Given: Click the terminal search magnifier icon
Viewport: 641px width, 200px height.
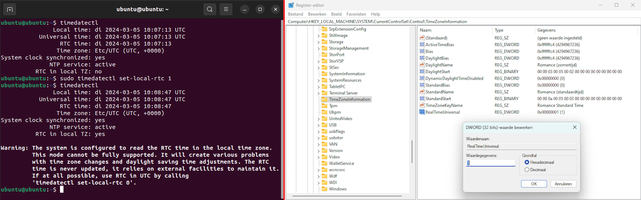Looking at the screenshot, I should point(209,9).
